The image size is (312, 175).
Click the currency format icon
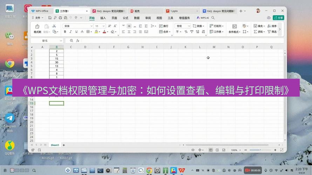click(177, 31)
